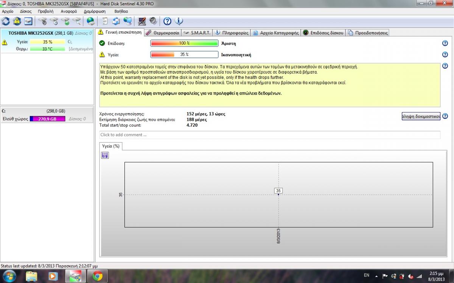
Task: Open the monitor configuration toolbar icon
Action: coord(142,21)
